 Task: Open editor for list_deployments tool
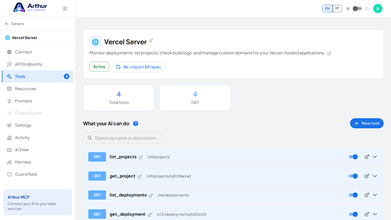click(367, 195)
